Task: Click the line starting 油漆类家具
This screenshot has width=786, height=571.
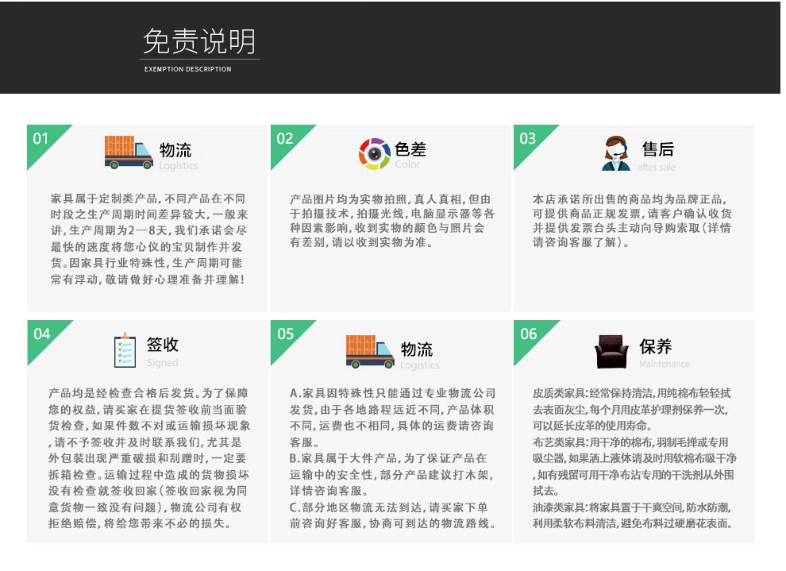Action: coord(632,507)
